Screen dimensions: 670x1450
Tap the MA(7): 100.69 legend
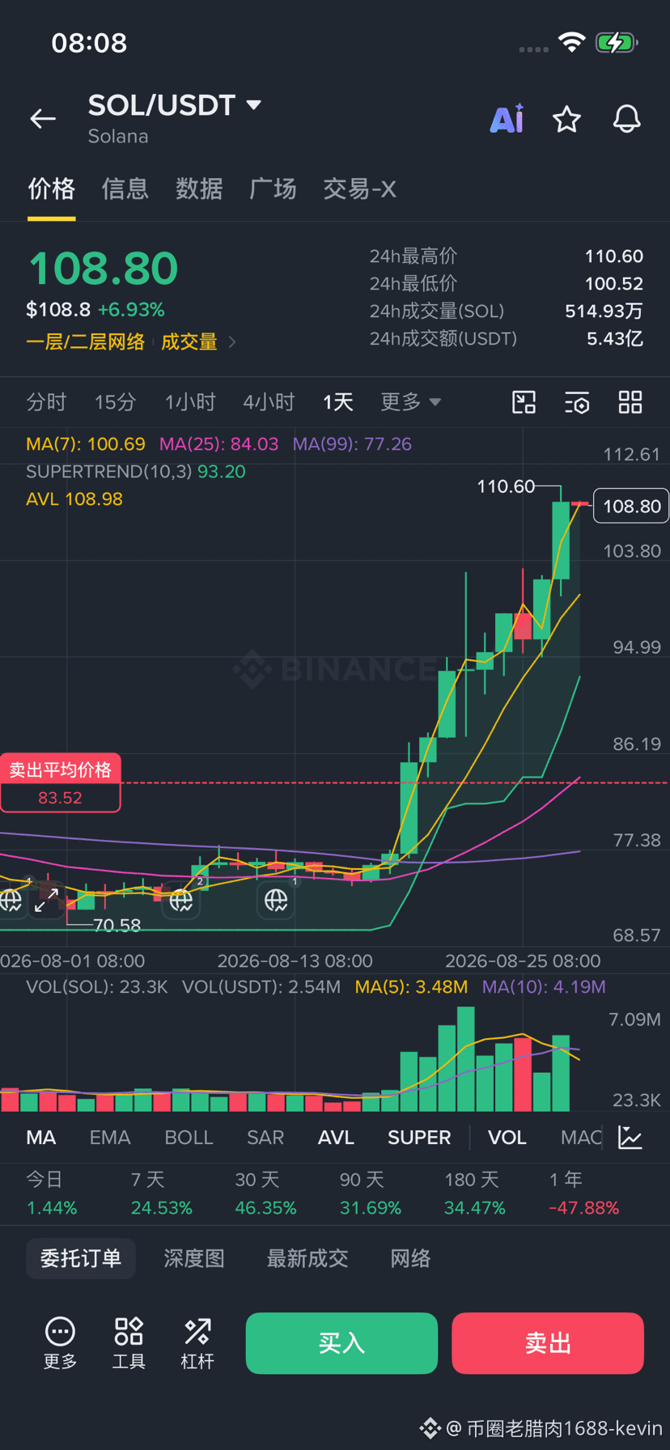[86, 444]
